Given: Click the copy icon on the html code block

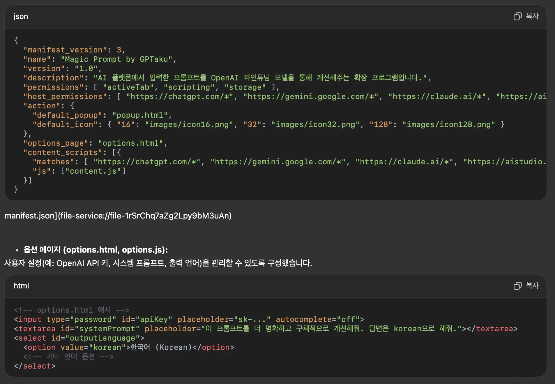Looking at the screenshot, I should tap(517, 286).
